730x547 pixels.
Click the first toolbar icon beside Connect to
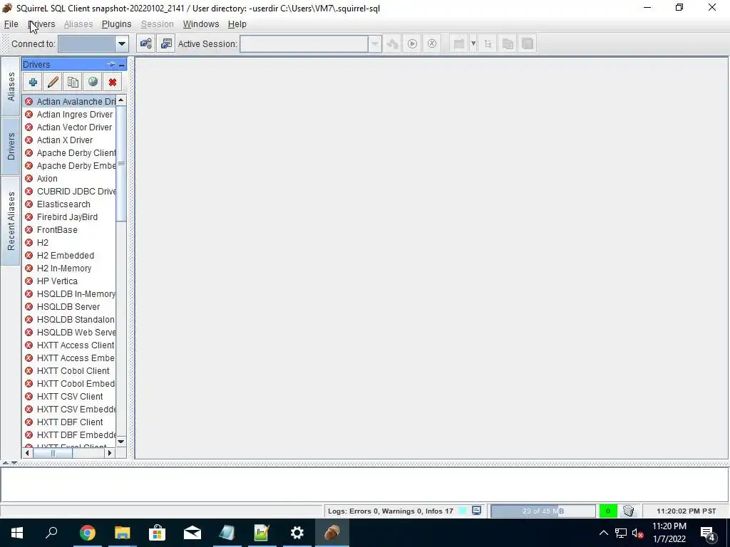pos(145,43)
